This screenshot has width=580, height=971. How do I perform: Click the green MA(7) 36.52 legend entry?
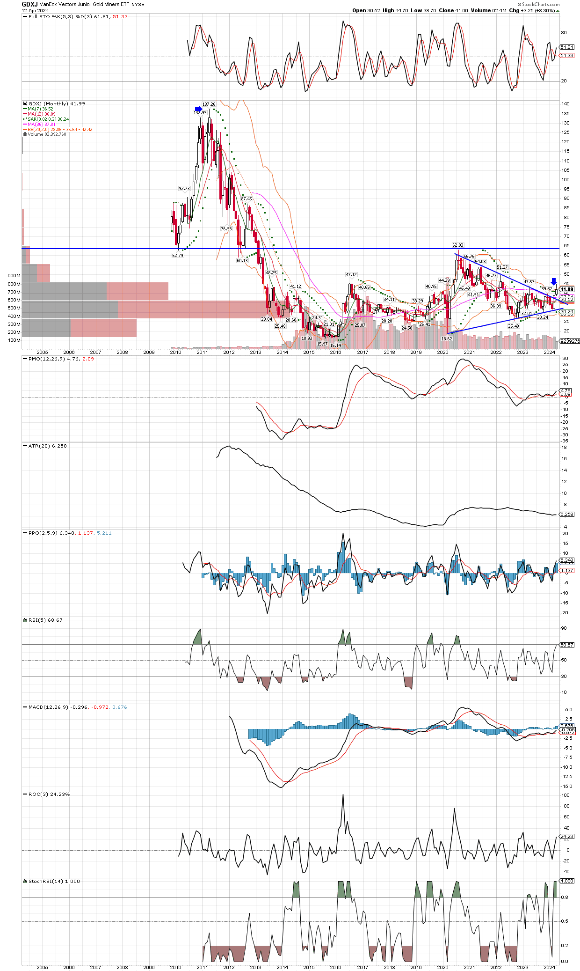point(38,109)
